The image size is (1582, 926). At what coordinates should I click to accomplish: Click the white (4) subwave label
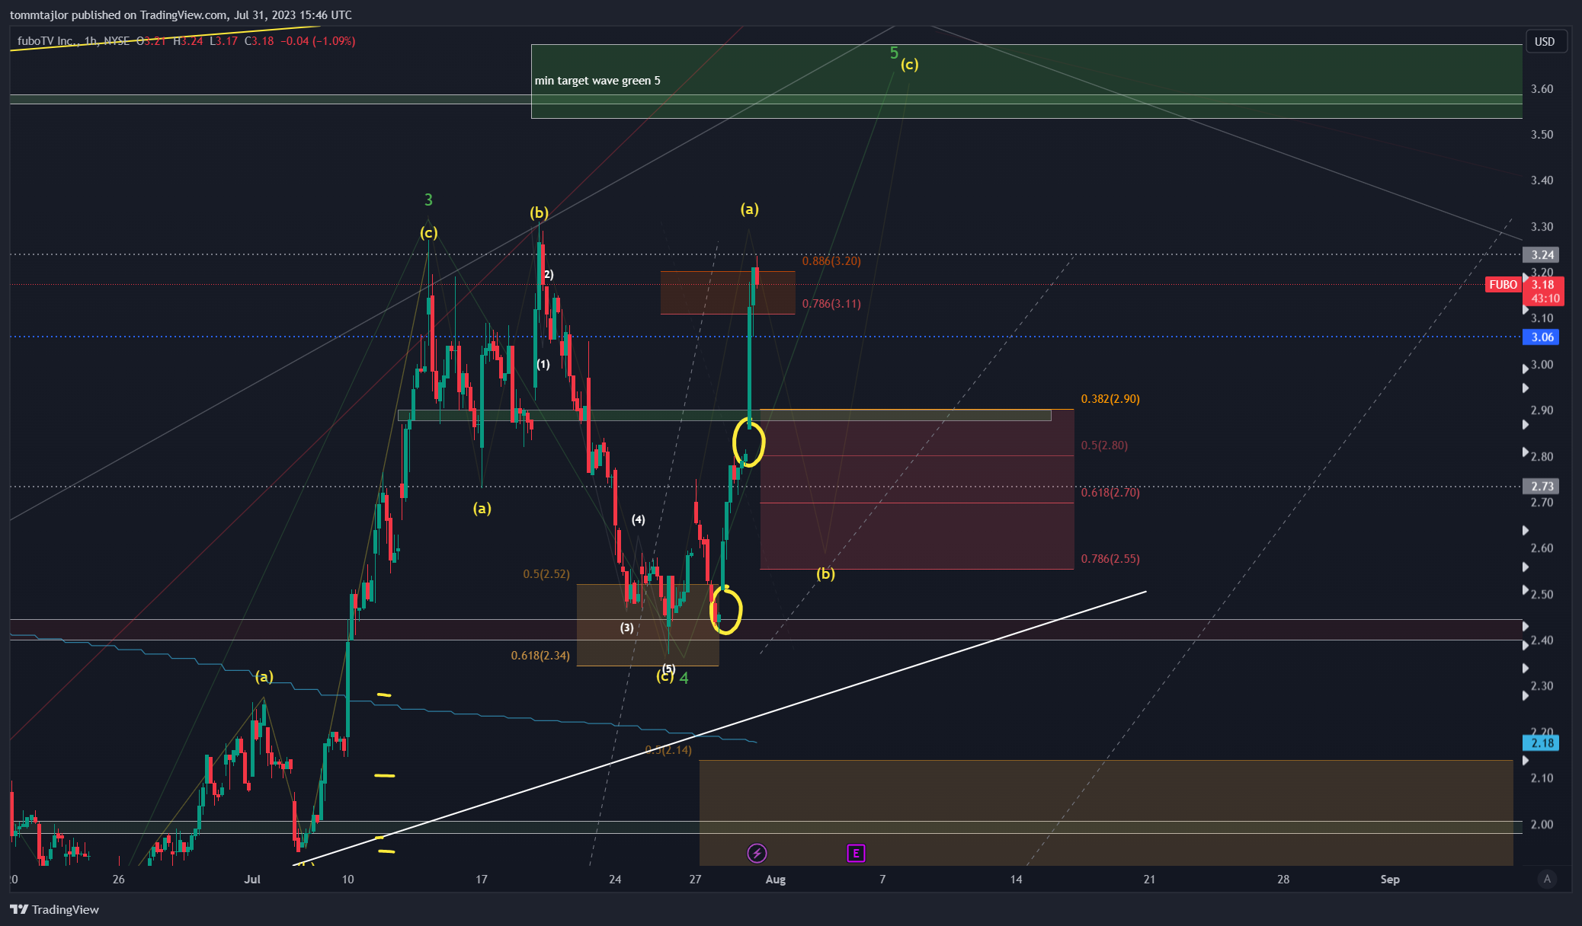click(638, 519)
